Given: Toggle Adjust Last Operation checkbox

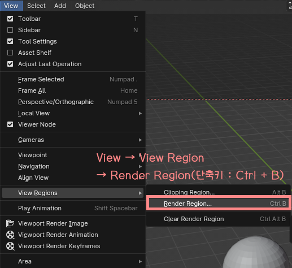Looking at the screenshot, I should coord(10,64).
